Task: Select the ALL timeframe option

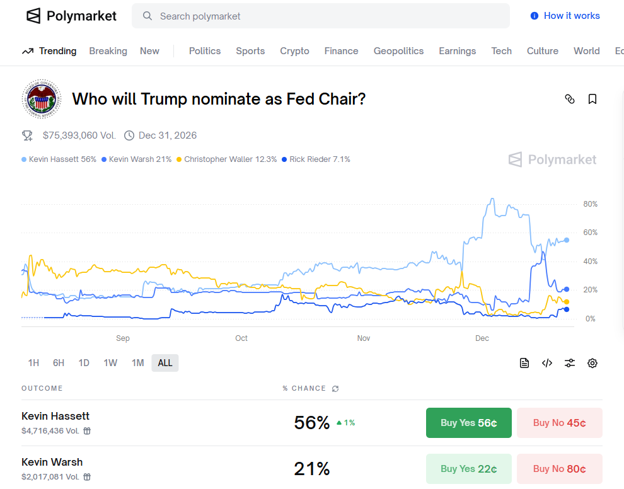Action: coord(165,363)
